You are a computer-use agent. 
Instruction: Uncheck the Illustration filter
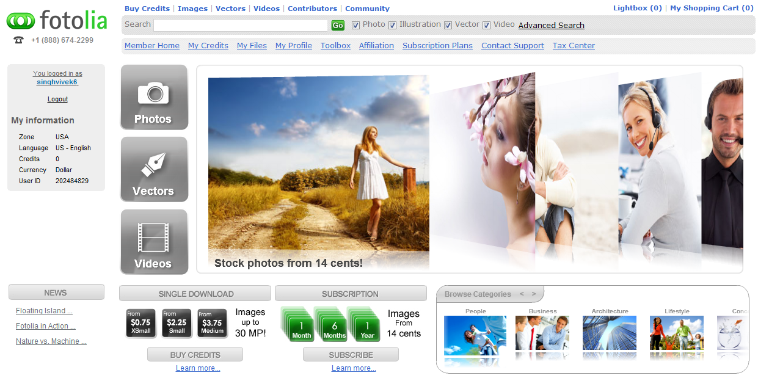(392, 24)
